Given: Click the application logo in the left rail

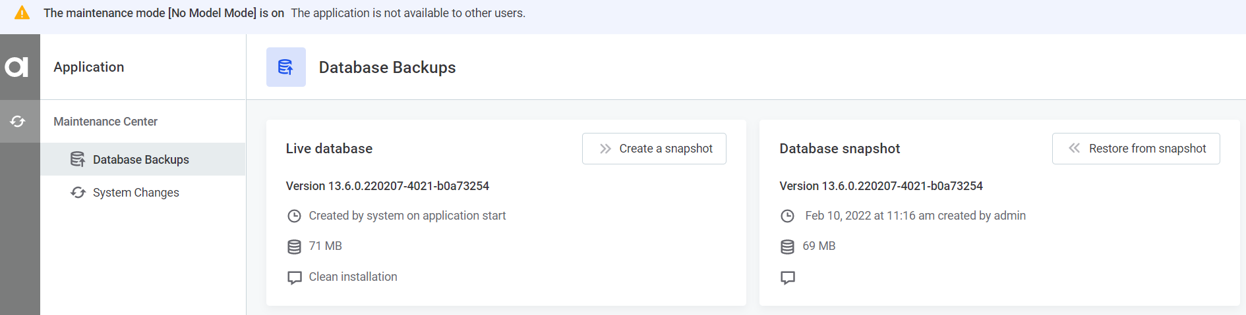Looking at the screenshot, I should [x=17, y=67].
